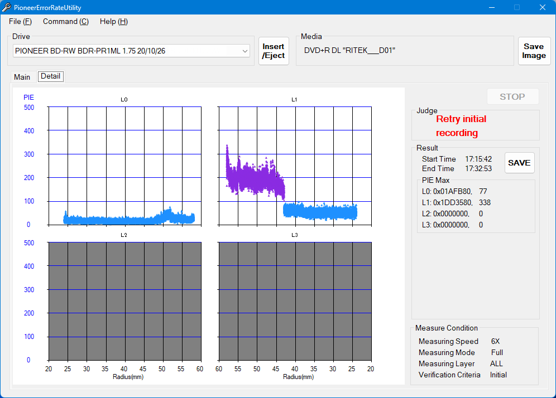
Task: Click the Save Image button
Action: click(534, 51)
